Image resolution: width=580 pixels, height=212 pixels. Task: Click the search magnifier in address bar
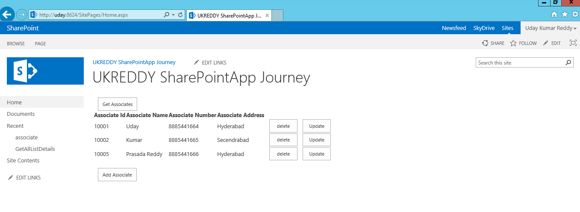point(167,15)
